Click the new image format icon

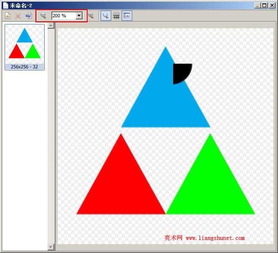[8, 16]
